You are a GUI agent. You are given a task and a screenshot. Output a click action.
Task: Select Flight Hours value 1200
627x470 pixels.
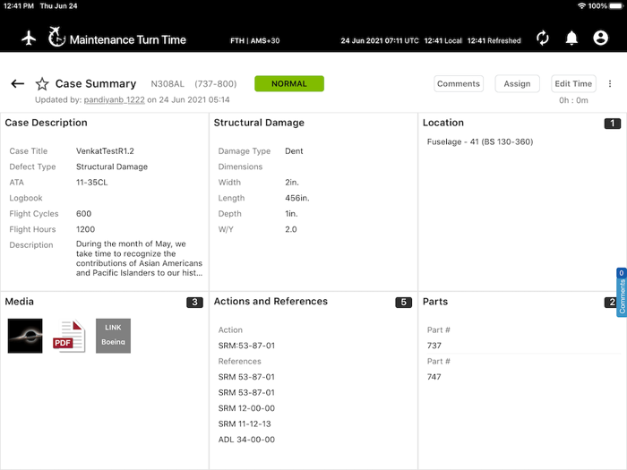tap(86, 229)
